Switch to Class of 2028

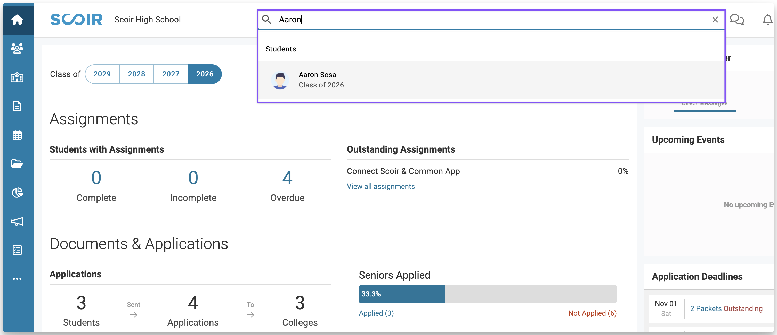[x=136, y=74]
